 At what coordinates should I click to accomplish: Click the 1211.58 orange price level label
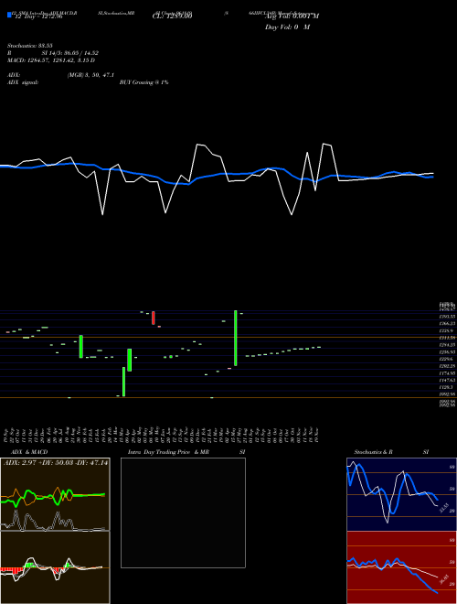tap(447, 338)
